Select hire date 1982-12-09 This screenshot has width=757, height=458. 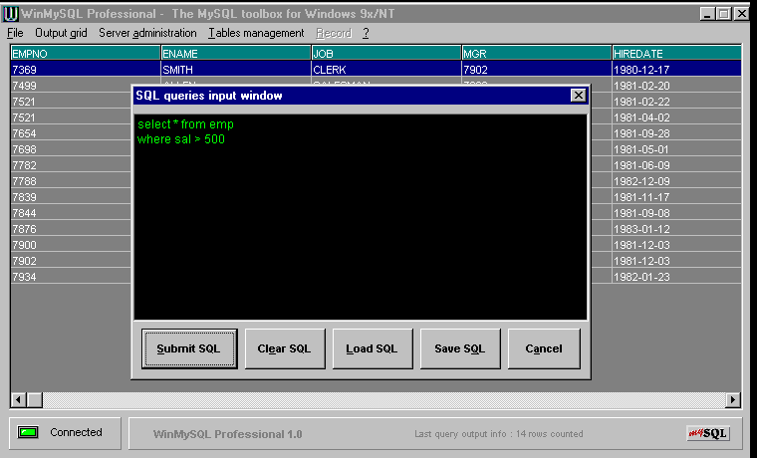677,181
